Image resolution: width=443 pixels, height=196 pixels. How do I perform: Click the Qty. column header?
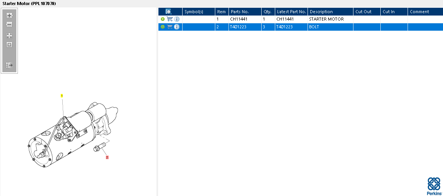268,12
